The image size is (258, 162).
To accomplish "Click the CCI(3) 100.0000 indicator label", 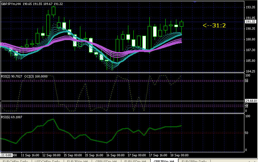I will point(36,76).
